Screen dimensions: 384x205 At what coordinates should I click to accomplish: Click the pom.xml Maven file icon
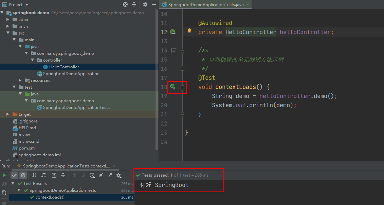click(15, 148)
